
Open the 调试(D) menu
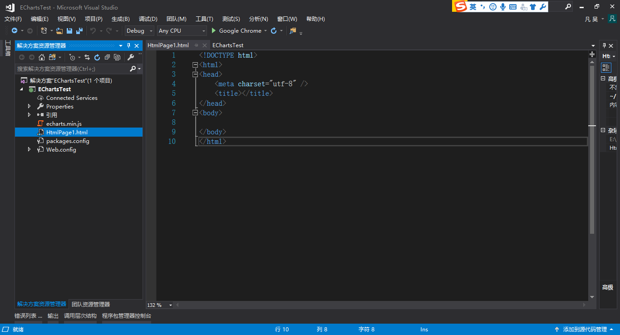point(148,19)
